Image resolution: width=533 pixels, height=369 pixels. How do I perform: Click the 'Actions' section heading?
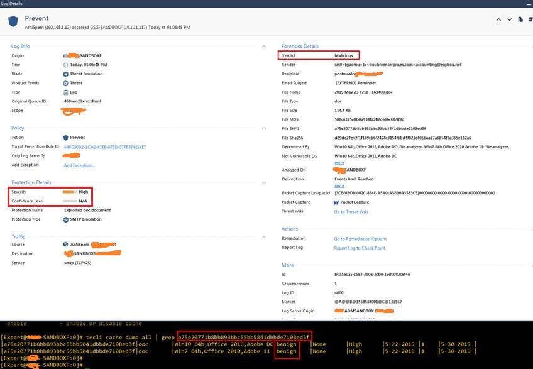tap(290, 229)
